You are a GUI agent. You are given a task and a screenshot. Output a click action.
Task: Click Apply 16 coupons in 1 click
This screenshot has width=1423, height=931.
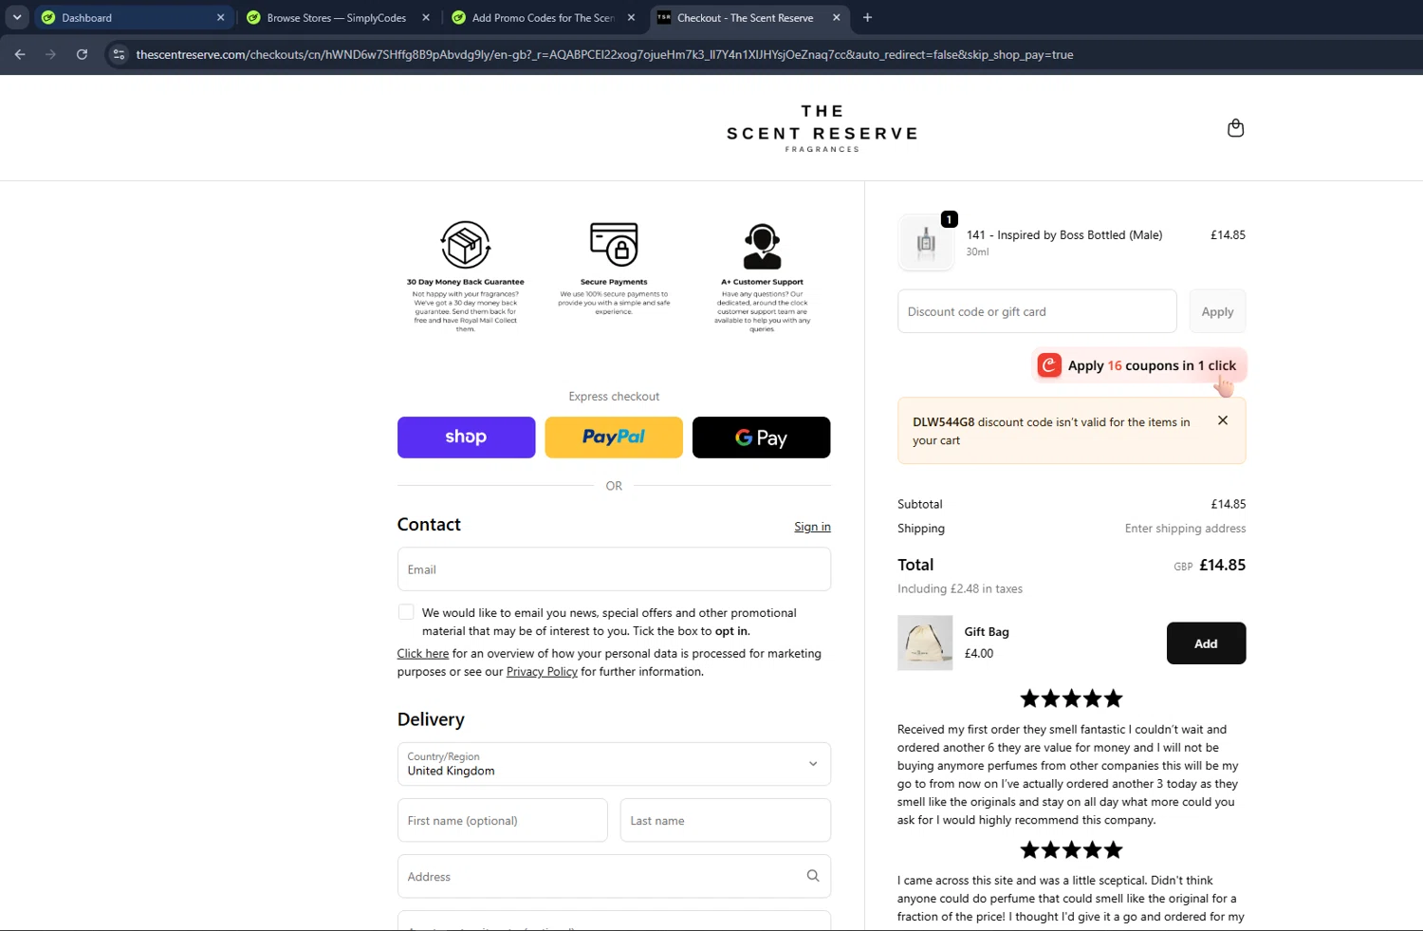(1139, 365)
